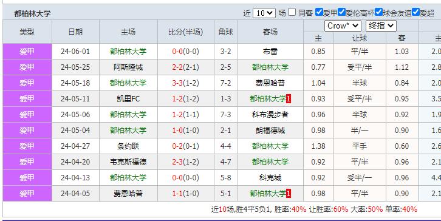Open away team 都柏林大学 in 24-05-25 row
The image size is (441, 221).
[x=270, y=67]
